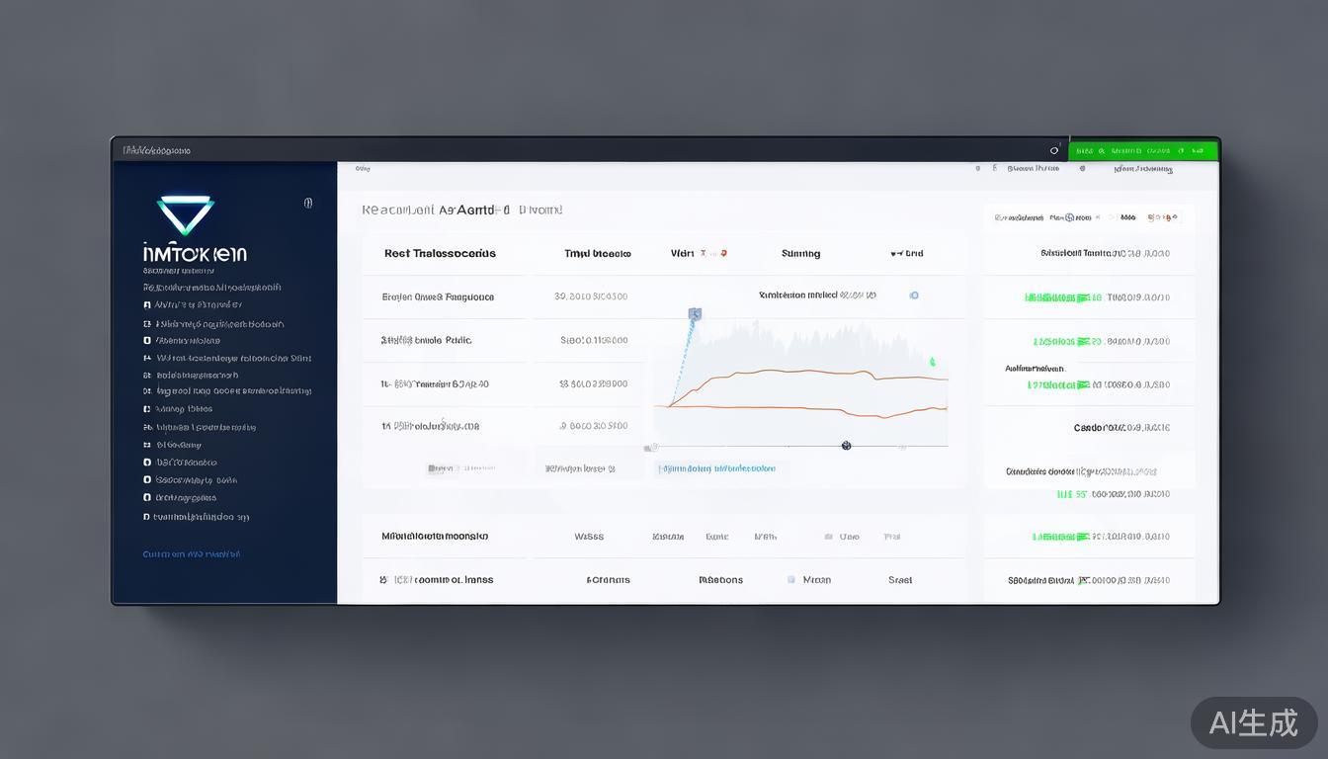This screenshot has width=1328, height=759.
Task: Toggle the checkbox beside Uoo in lower table header
Action: [x=828, y=537]
